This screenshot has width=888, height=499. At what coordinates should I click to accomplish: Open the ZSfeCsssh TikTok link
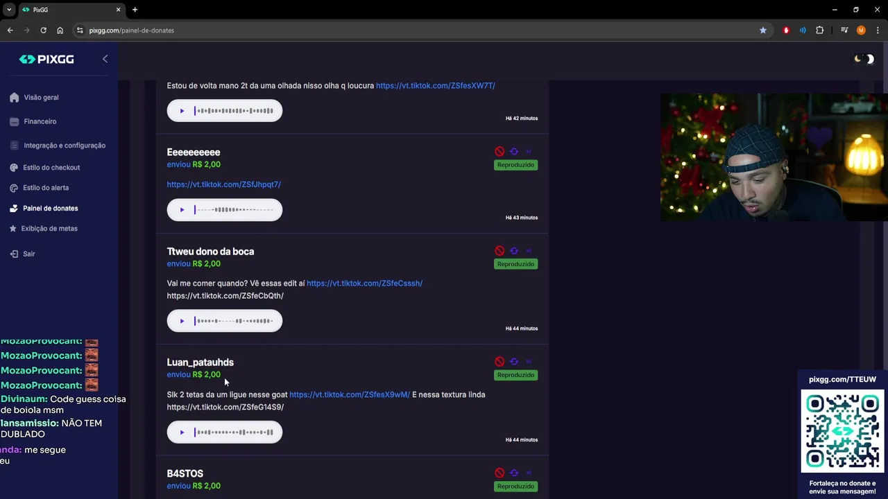[x=364, y=283]
